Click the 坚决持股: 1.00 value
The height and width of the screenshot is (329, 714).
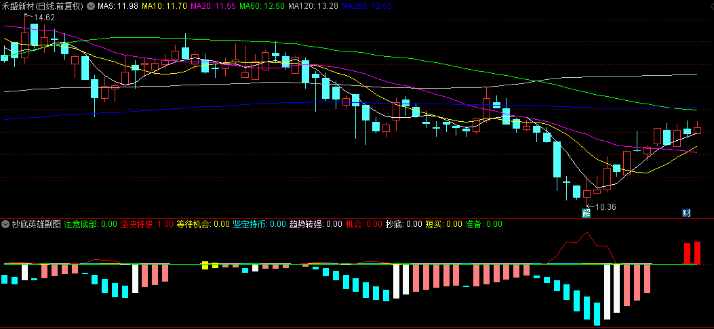(147, 224)
